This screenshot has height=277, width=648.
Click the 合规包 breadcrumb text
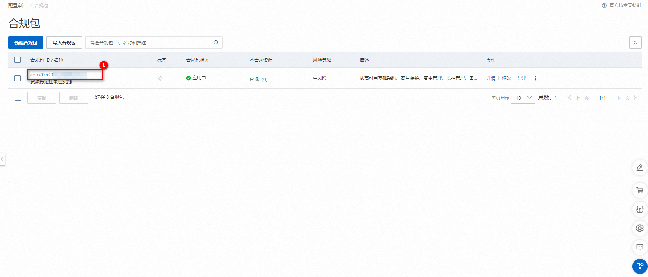click(41, 5)
